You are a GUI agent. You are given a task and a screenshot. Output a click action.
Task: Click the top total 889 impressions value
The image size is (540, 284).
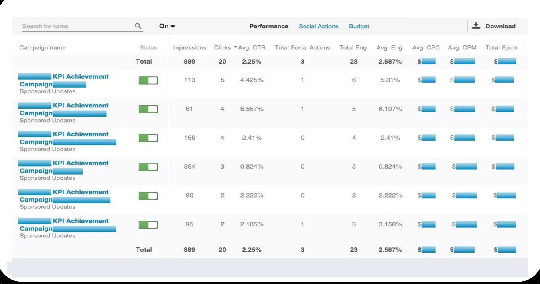click(189, 62)
